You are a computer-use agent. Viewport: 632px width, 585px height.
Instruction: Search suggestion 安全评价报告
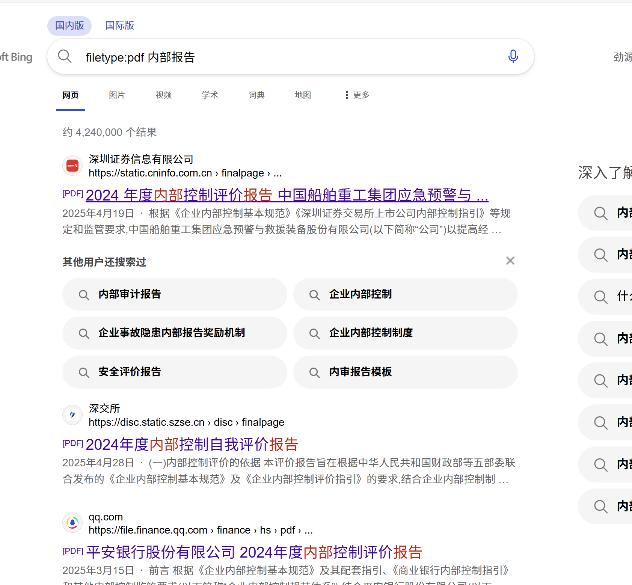click(x=175, y=372)
